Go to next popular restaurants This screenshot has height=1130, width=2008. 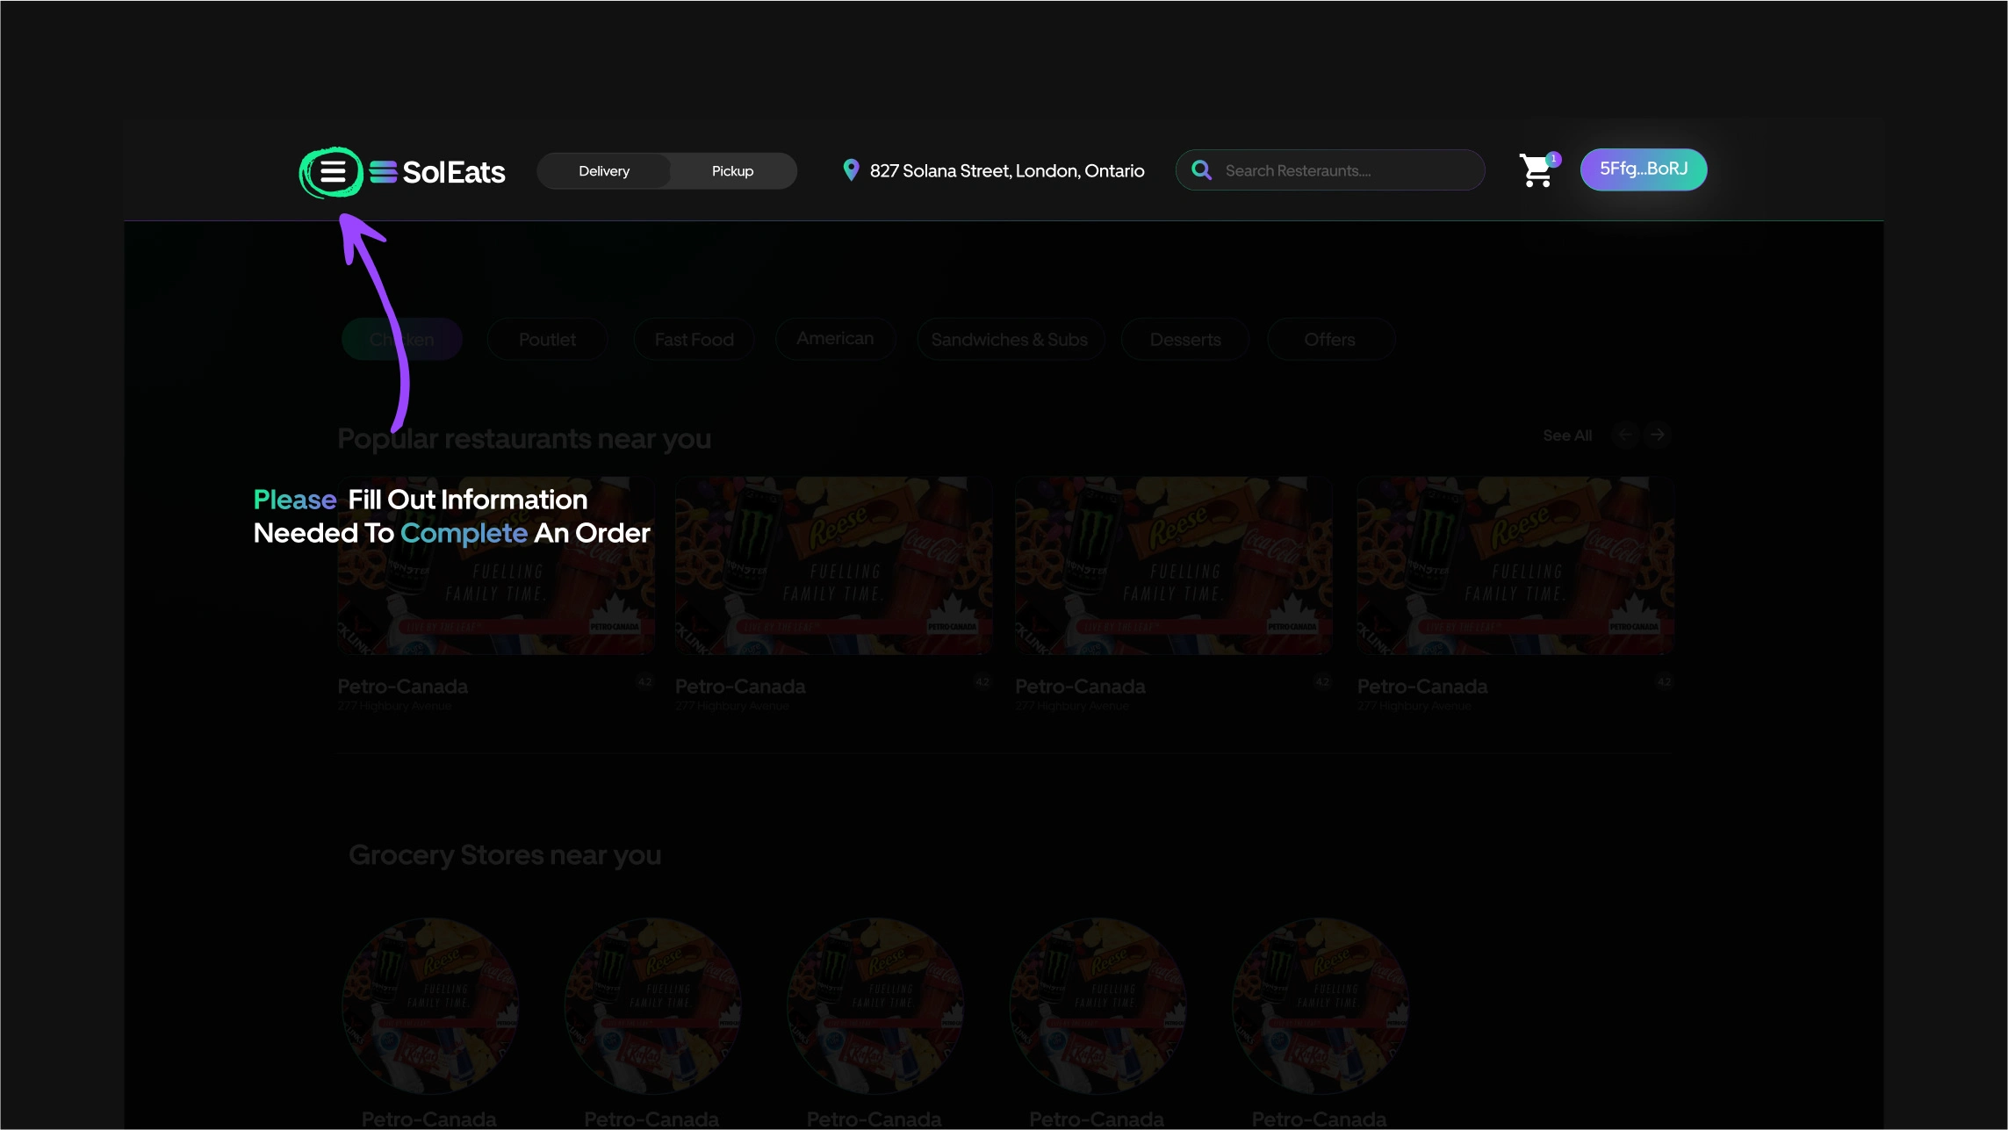(1657, 435)
